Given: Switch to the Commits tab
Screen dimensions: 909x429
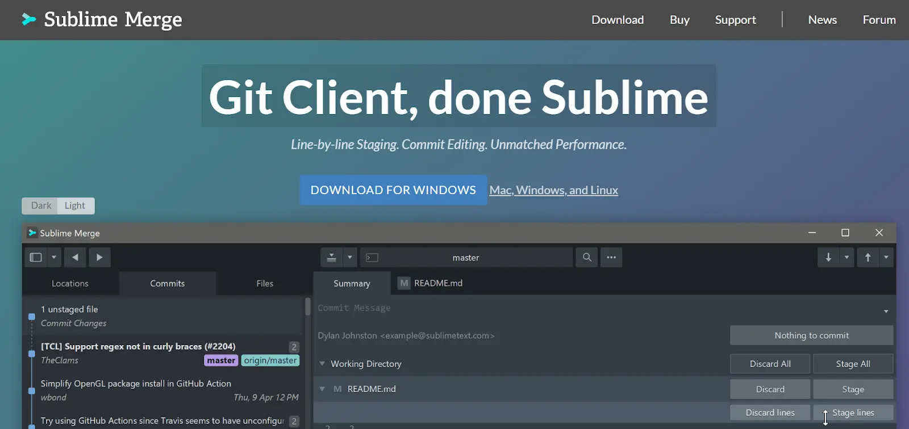Looking at the screenshot, I should pos(168,283).
